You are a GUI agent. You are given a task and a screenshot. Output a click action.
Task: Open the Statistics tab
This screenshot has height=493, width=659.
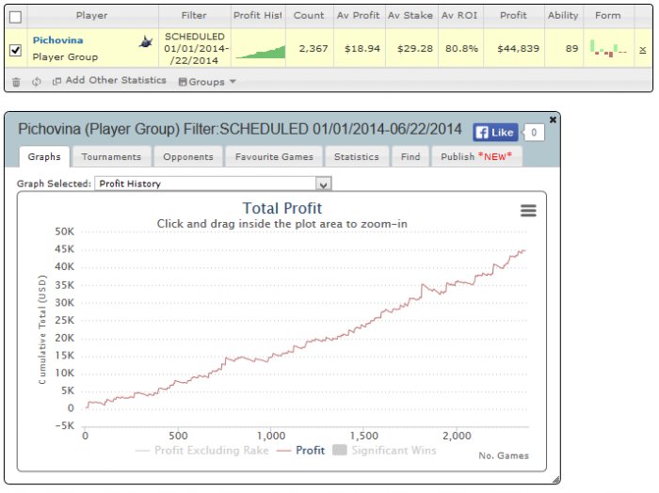click(357, 156)
